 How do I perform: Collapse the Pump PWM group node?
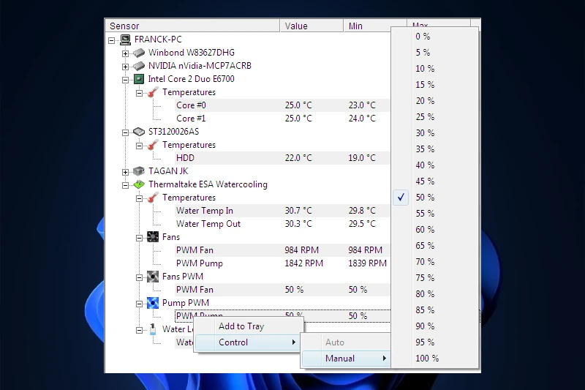tap(139, 304)
